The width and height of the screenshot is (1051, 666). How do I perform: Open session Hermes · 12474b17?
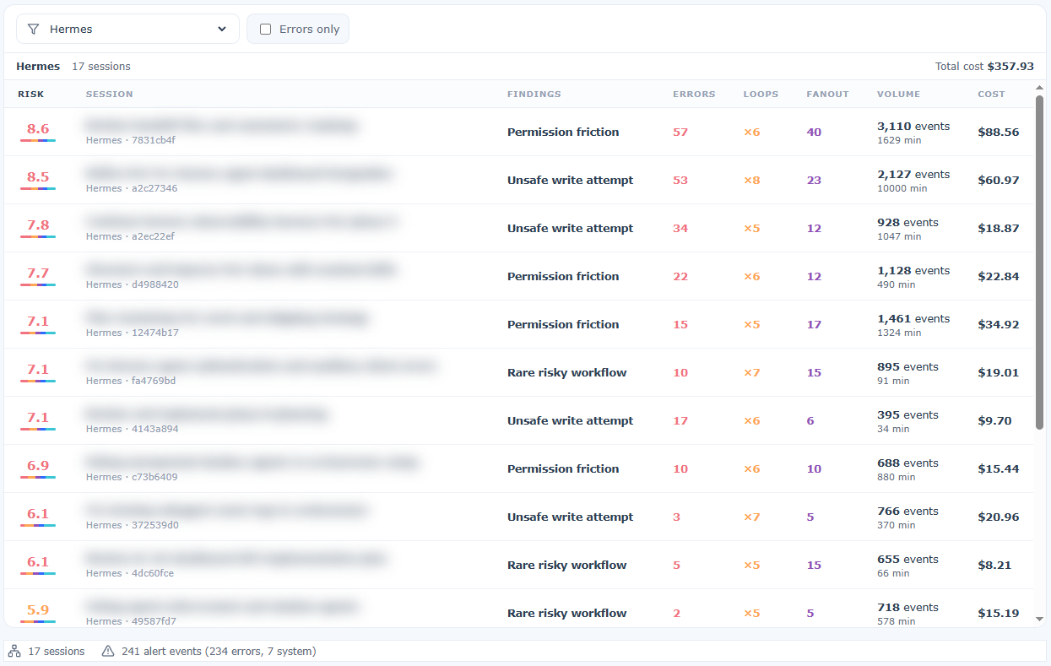pyautogui.click(x=518, y=324)
